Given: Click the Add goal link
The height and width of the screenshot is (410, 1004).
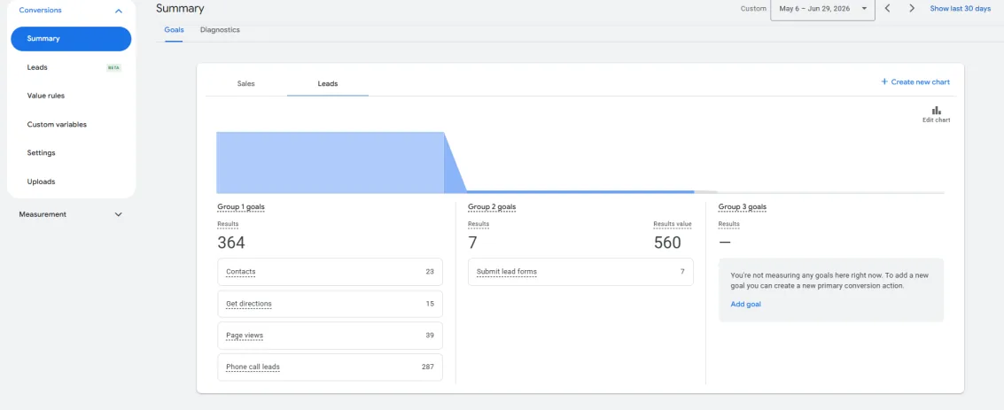Looking at the screenshot, I should 745,305.
